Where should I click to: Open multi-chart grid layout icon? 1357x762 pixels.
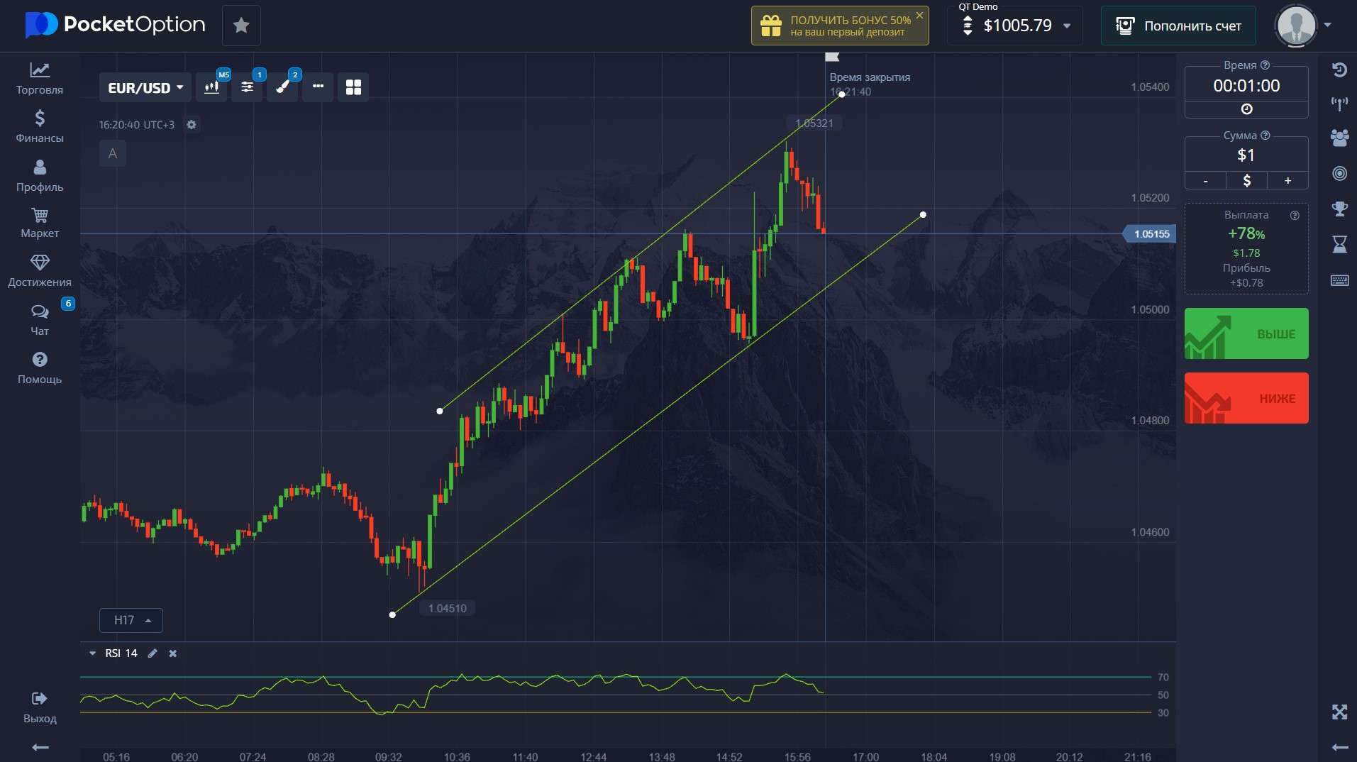point(353,87)
